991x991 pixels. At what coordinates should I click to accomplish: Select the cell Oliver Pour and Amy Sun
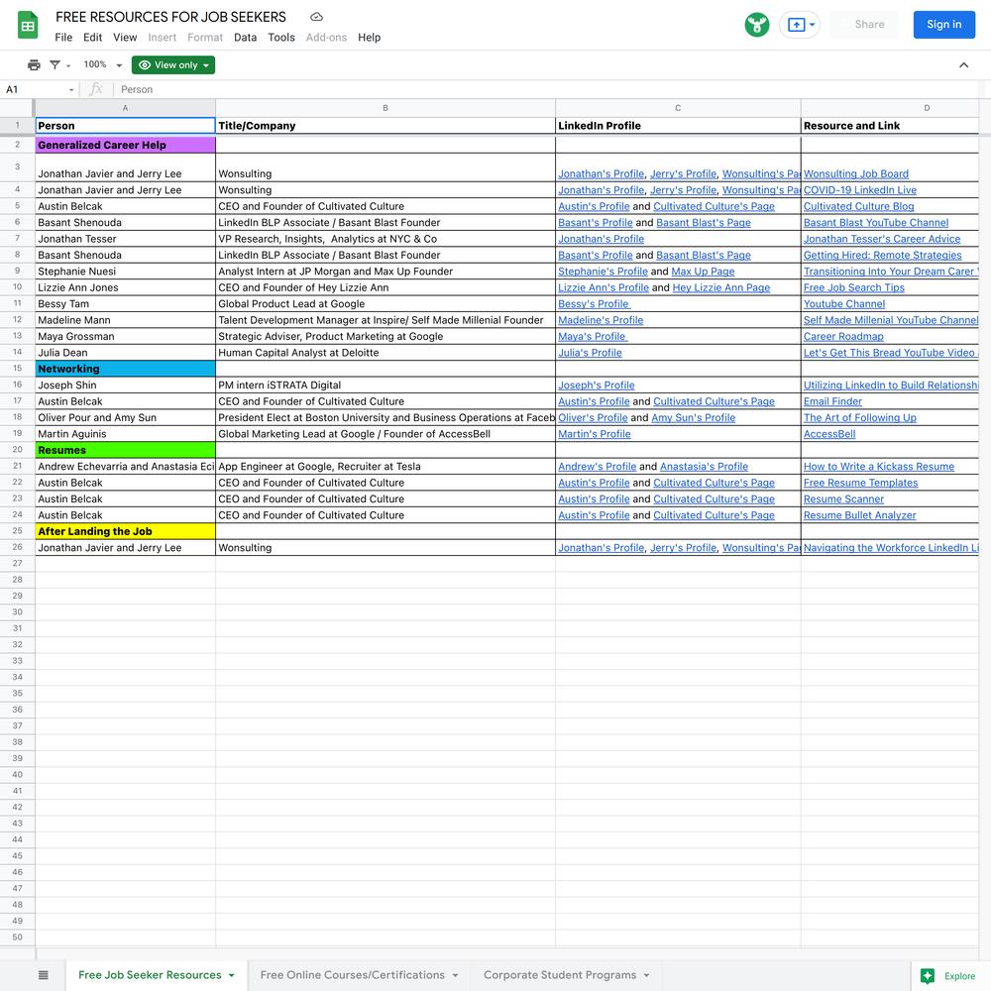click(x=125, y=418)
